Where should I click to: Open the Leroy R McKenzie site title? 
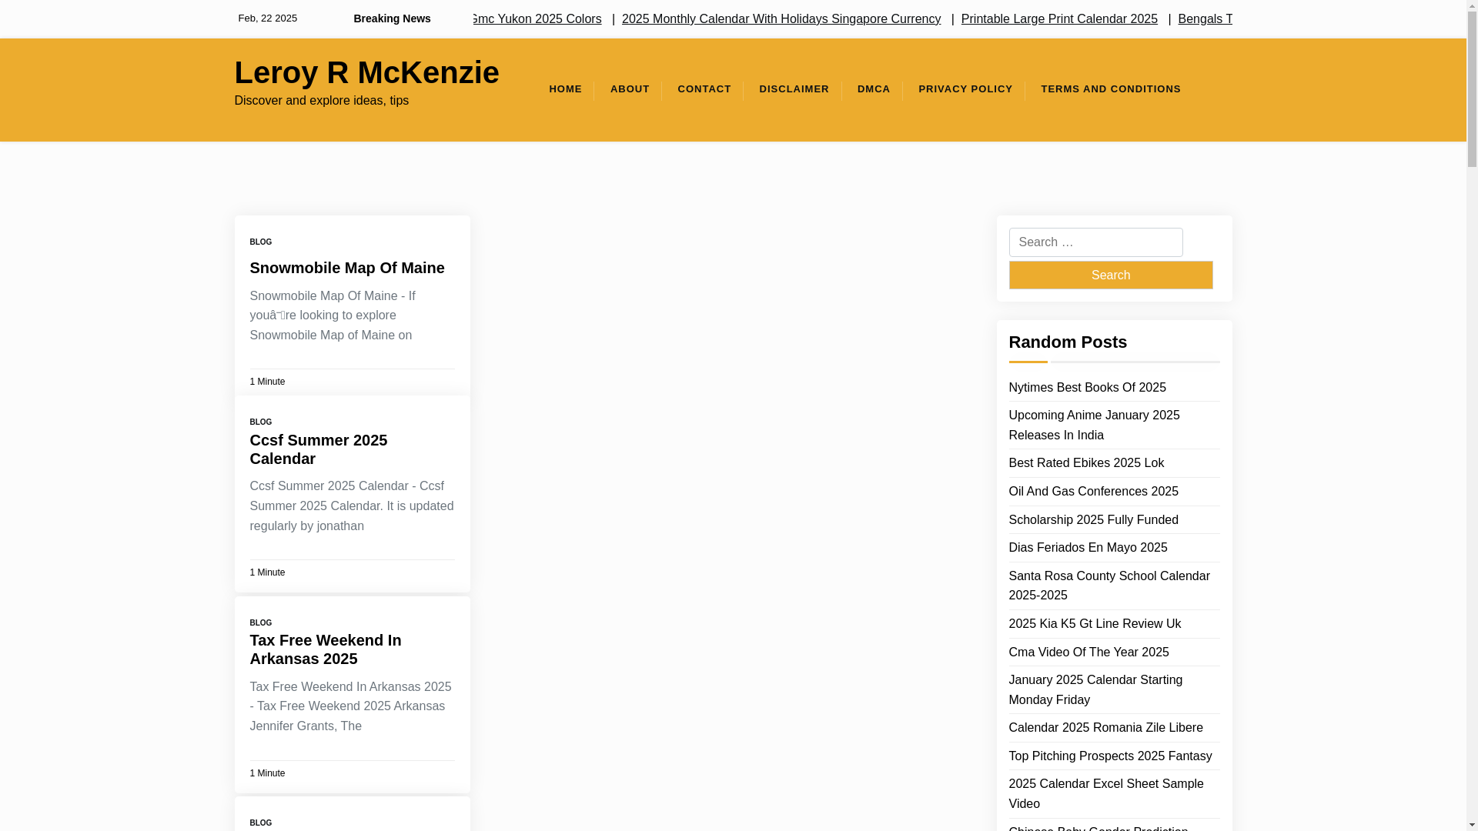[x=366, y=72]
